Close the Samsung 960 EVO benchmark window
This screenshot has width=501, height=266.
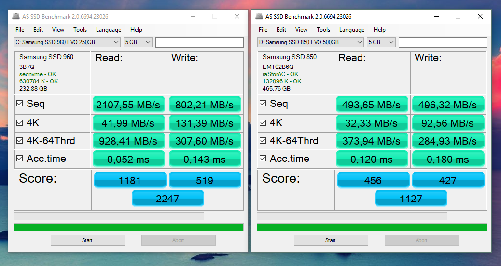(x=237, y=16)
